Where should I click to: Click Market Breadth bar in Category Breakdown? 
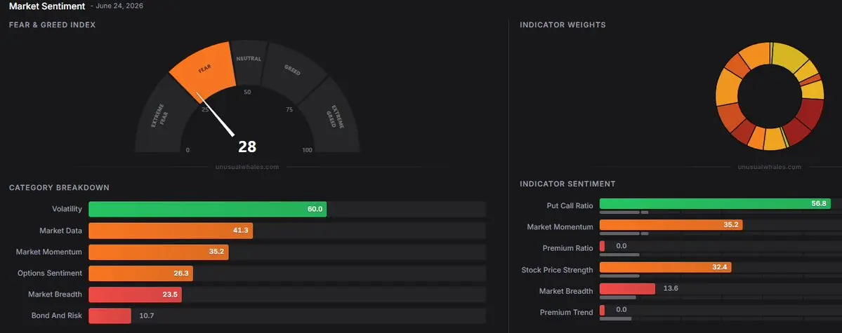tap(136, 294)
